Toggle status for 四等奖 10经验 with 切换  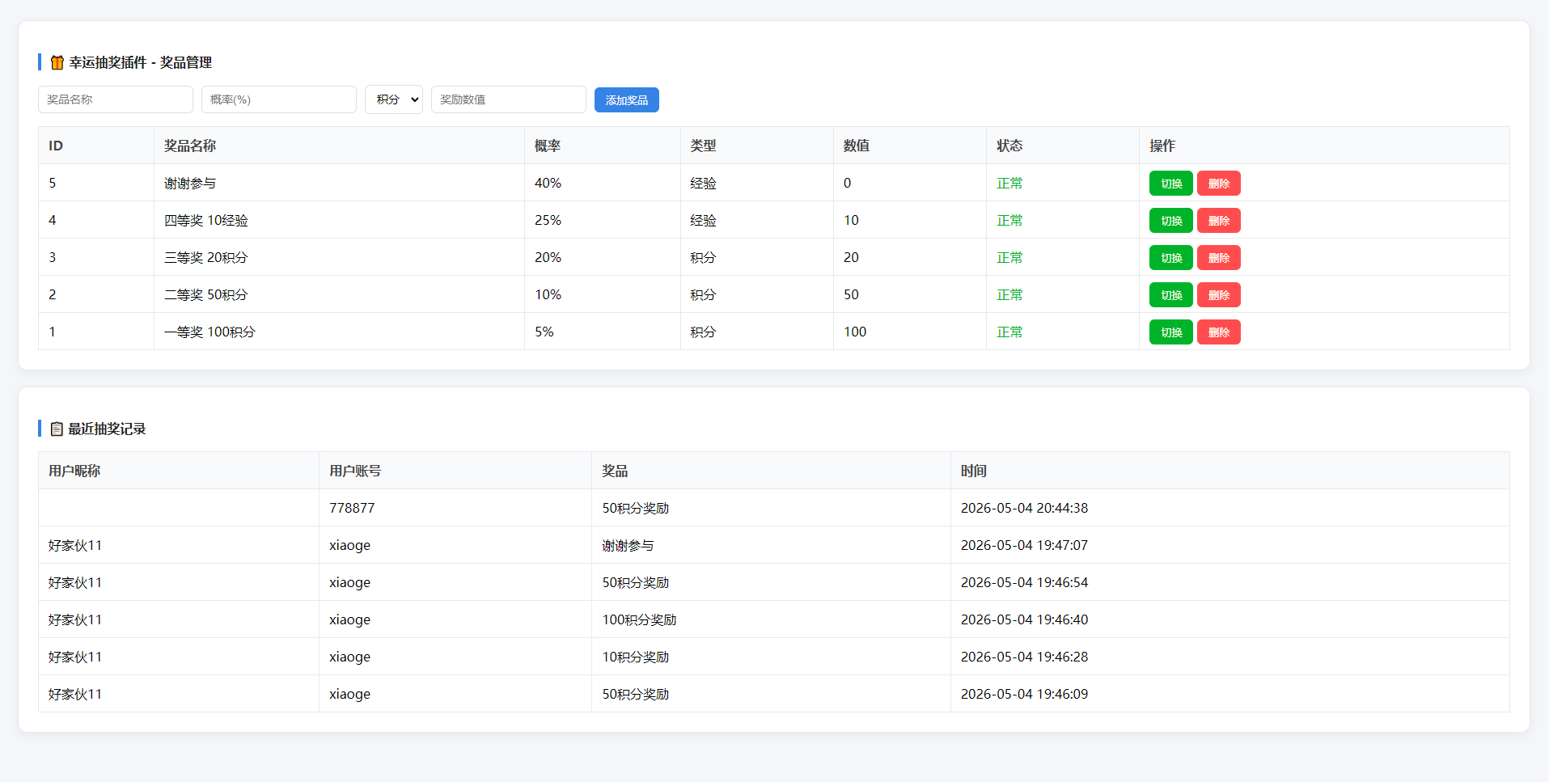(x=1171, y=221)
